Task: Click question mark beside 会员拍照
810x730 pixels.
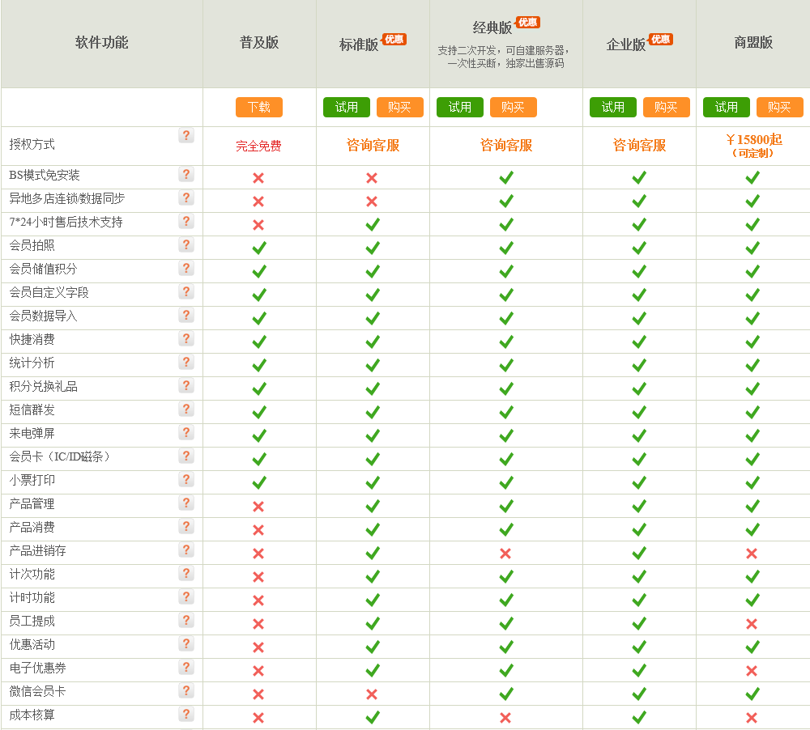Action: click(x=186, y=245)
